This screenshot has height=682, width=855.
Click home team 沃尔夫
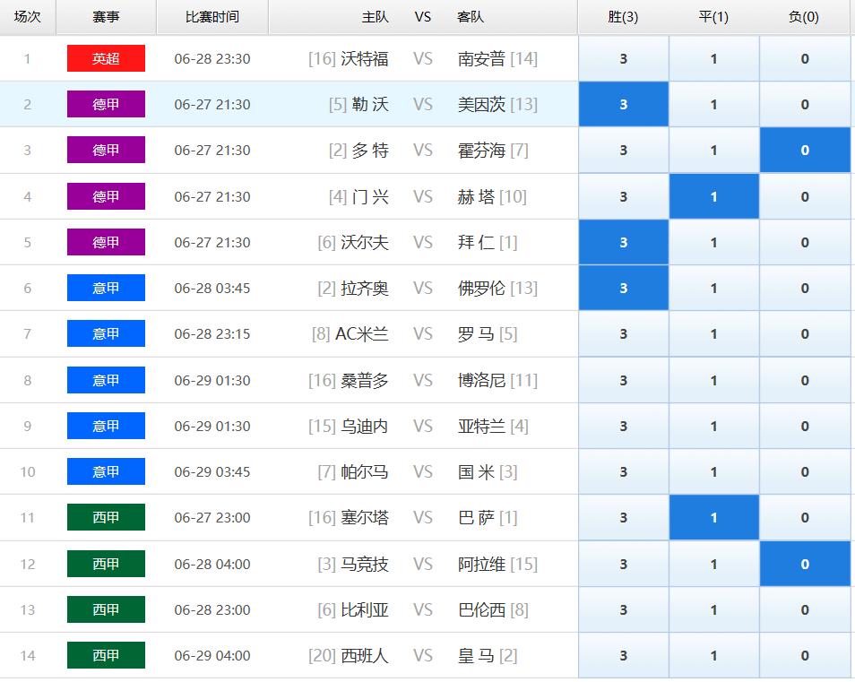(364, 242)
